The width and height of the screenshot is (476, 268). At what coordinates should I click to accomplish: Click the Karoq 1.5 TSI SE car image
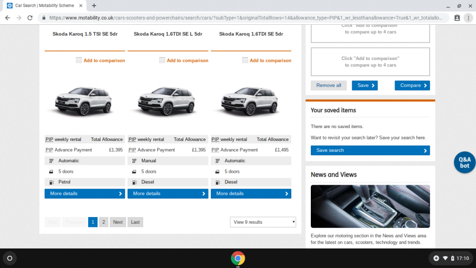[83, 101]
